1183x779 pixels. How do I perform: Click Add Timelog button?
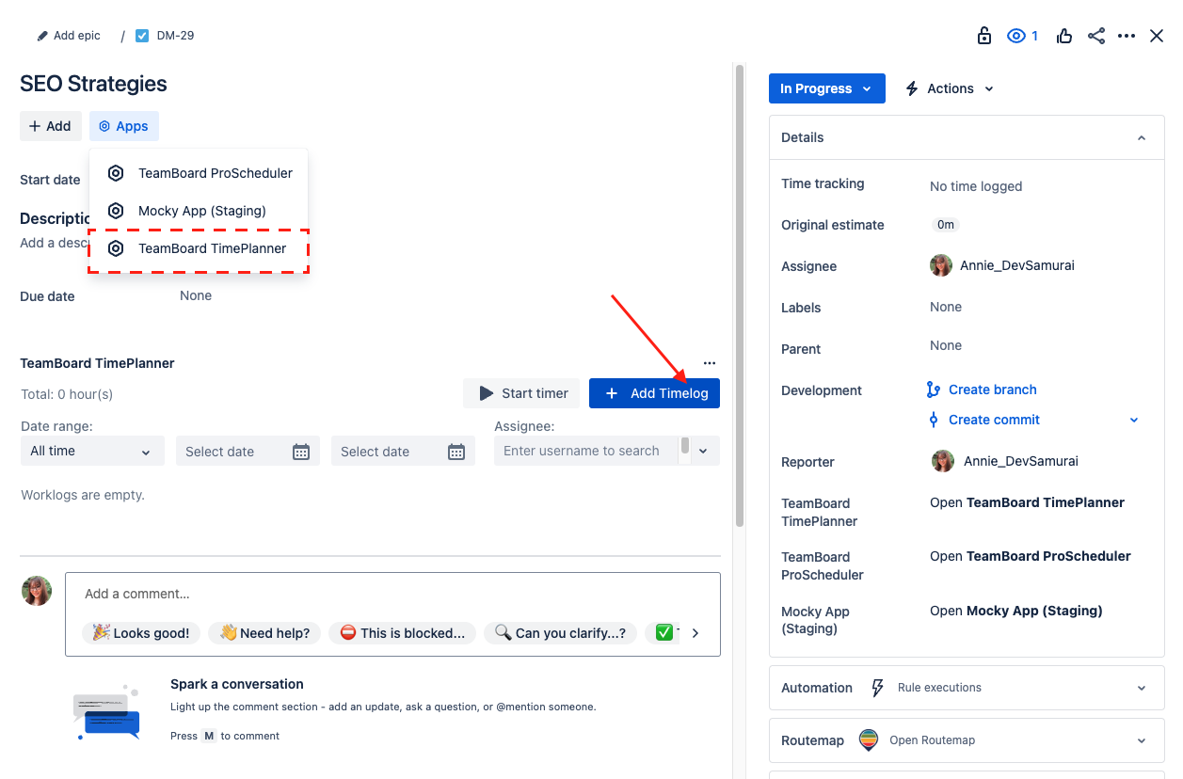pyautogui.click(x=654, y=393)
